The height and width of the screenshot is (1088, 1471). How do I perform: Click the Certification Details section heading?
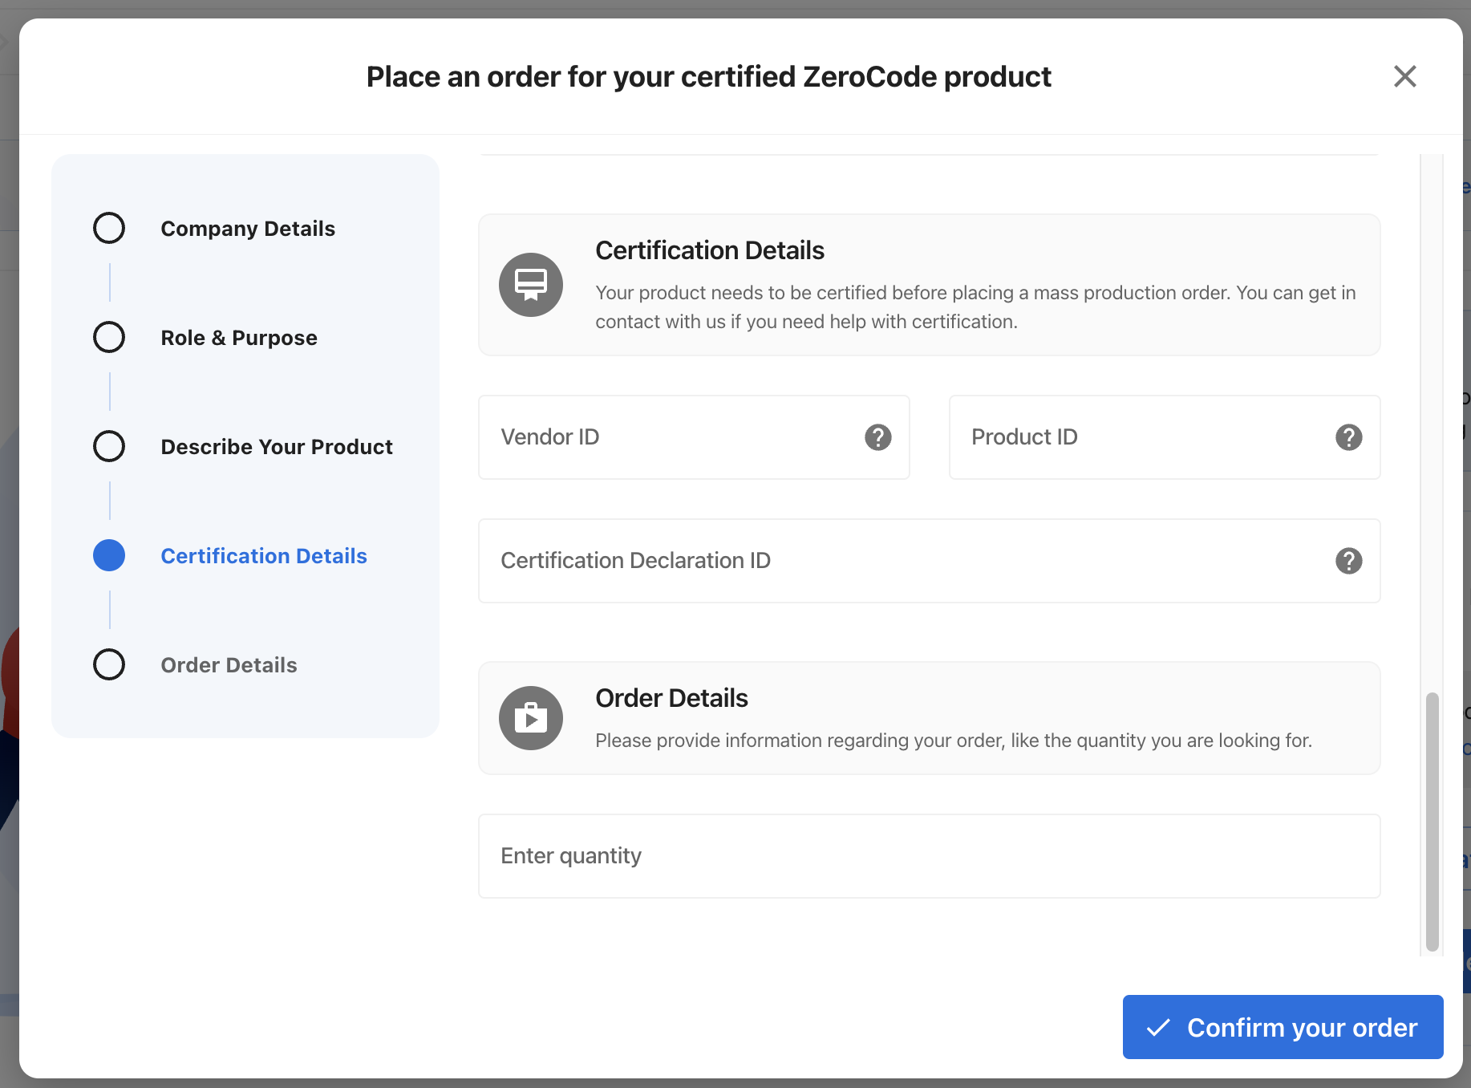point(710,250)
